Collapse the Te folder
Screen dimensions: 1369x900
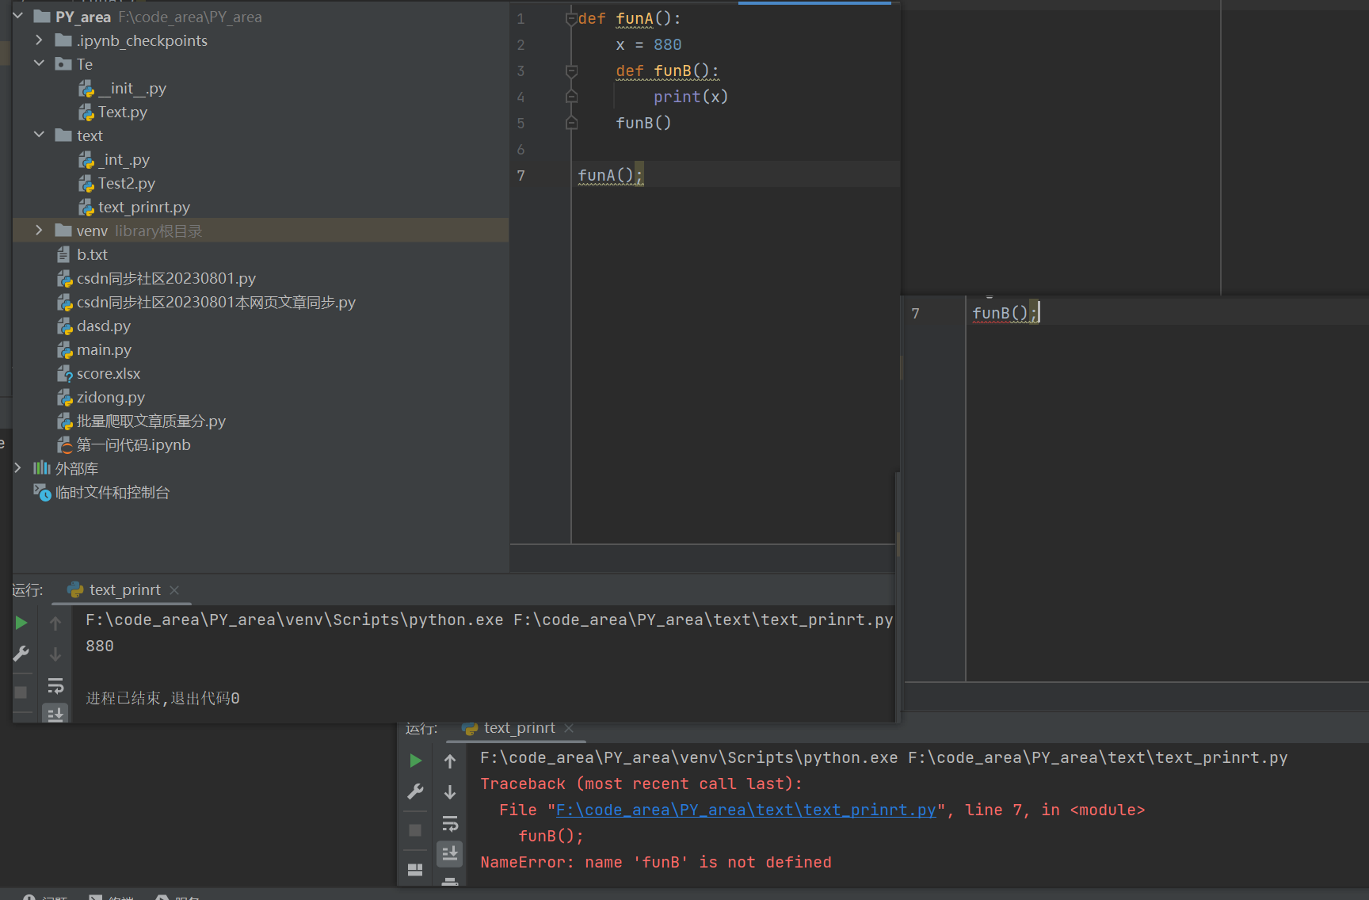coord(39,63)
